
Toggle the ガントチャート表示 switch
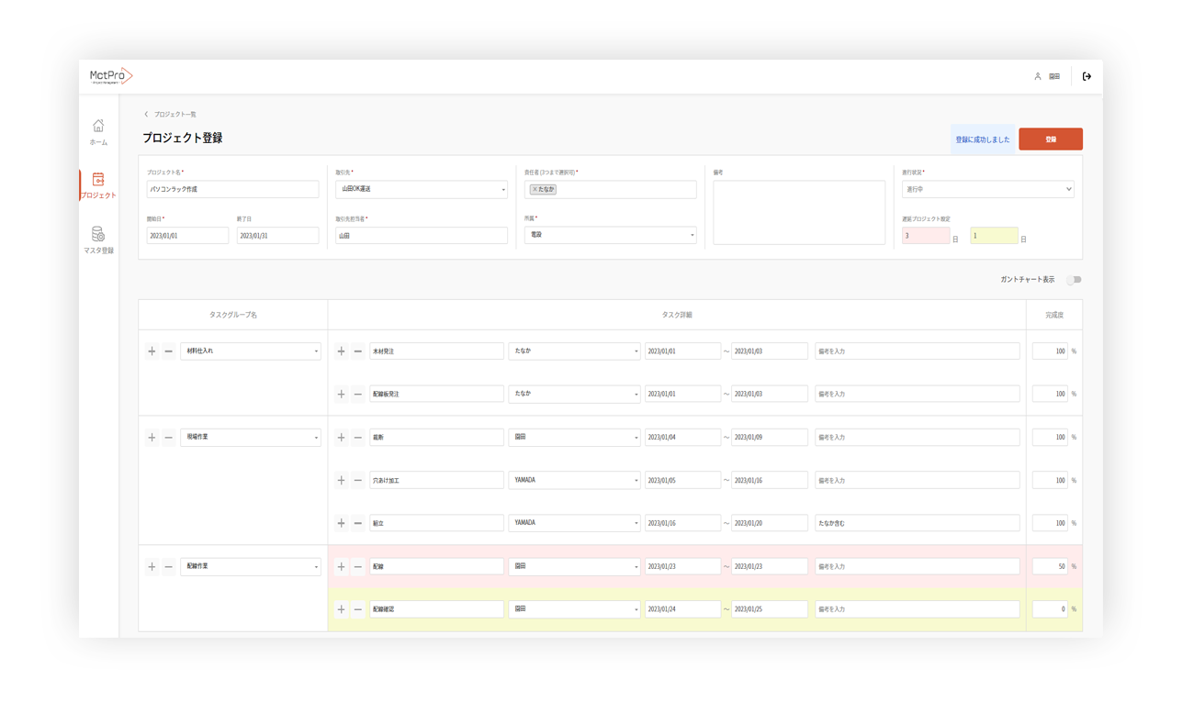pyautogui.click(x=1073, y=280)
